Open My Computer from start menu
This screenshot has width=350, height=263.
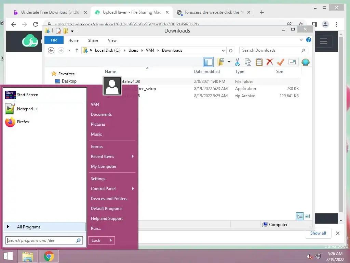coord(103,166)
